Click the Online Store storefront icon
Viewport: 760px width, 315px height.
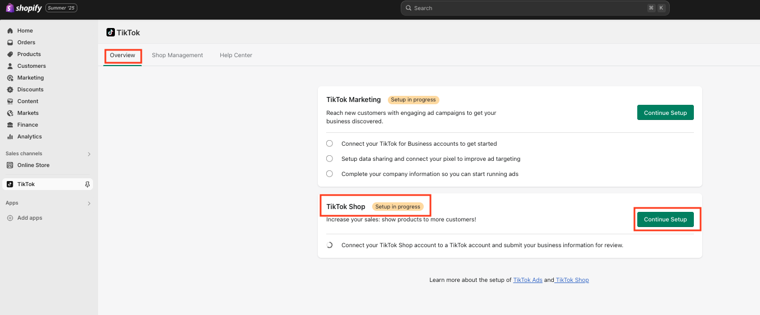click(x=10, y=165)
